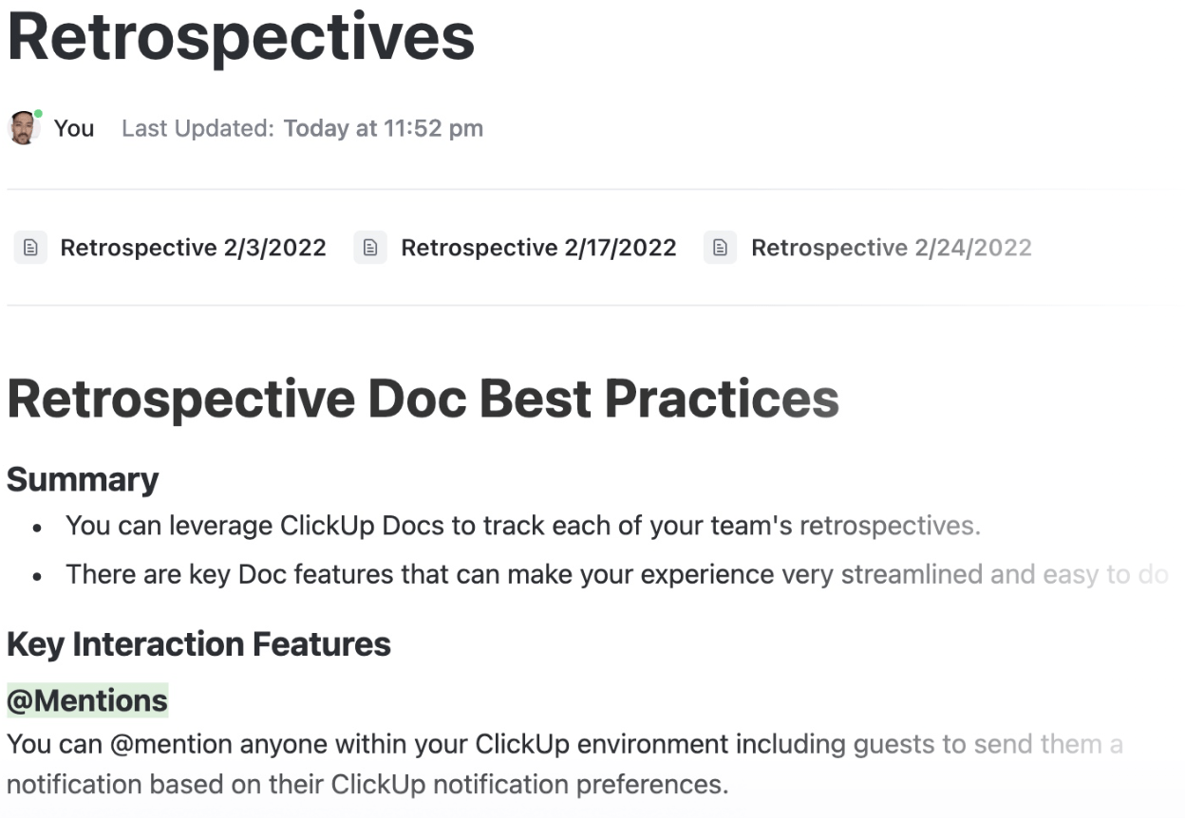Click the author name You

pos(74,128)
